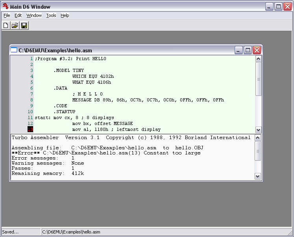The width and height of the screenshot is (294, 237).
Task: Click the hello.asm document window icon
Action: tap(14, 50)
